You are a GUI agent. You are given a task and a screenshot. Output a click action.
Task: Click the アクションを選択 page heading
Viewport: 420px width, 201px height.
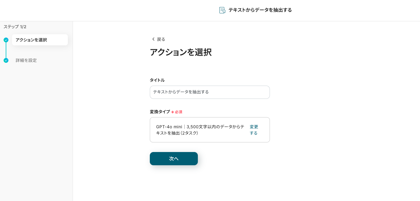[180, 52]
